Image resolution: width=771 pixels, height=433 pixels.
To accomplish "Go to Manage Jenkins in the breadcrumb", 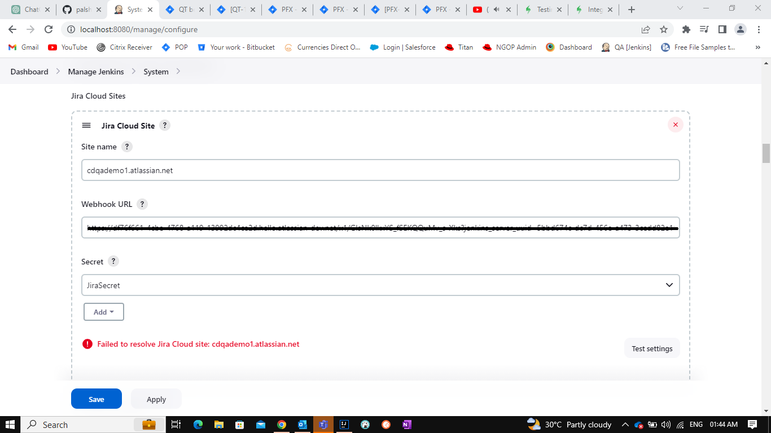I will point(95,72).
